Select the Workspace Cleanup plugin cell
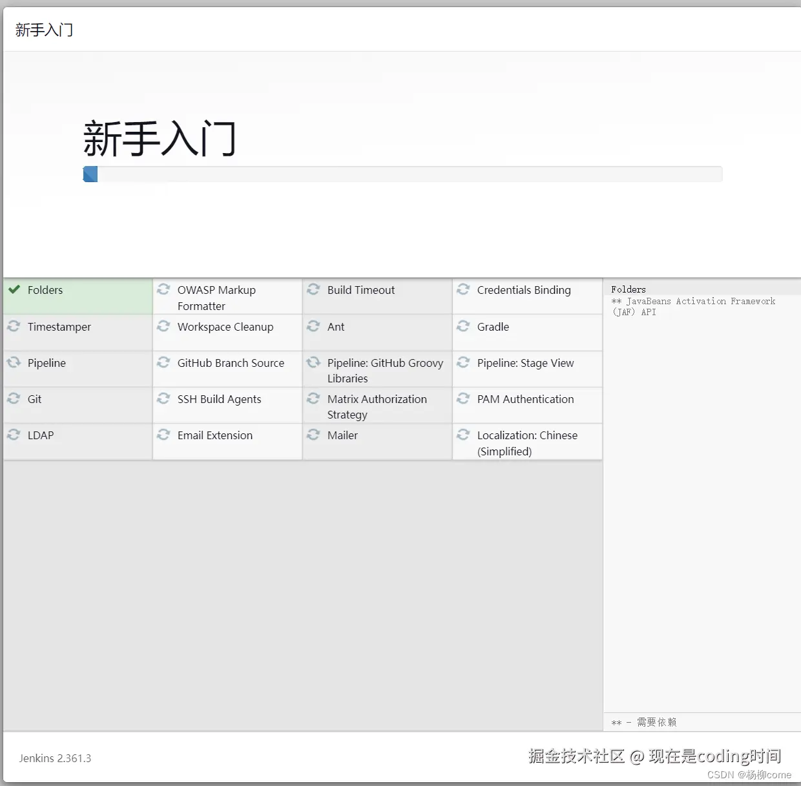801x786 pixels. (x=225, y=327)
